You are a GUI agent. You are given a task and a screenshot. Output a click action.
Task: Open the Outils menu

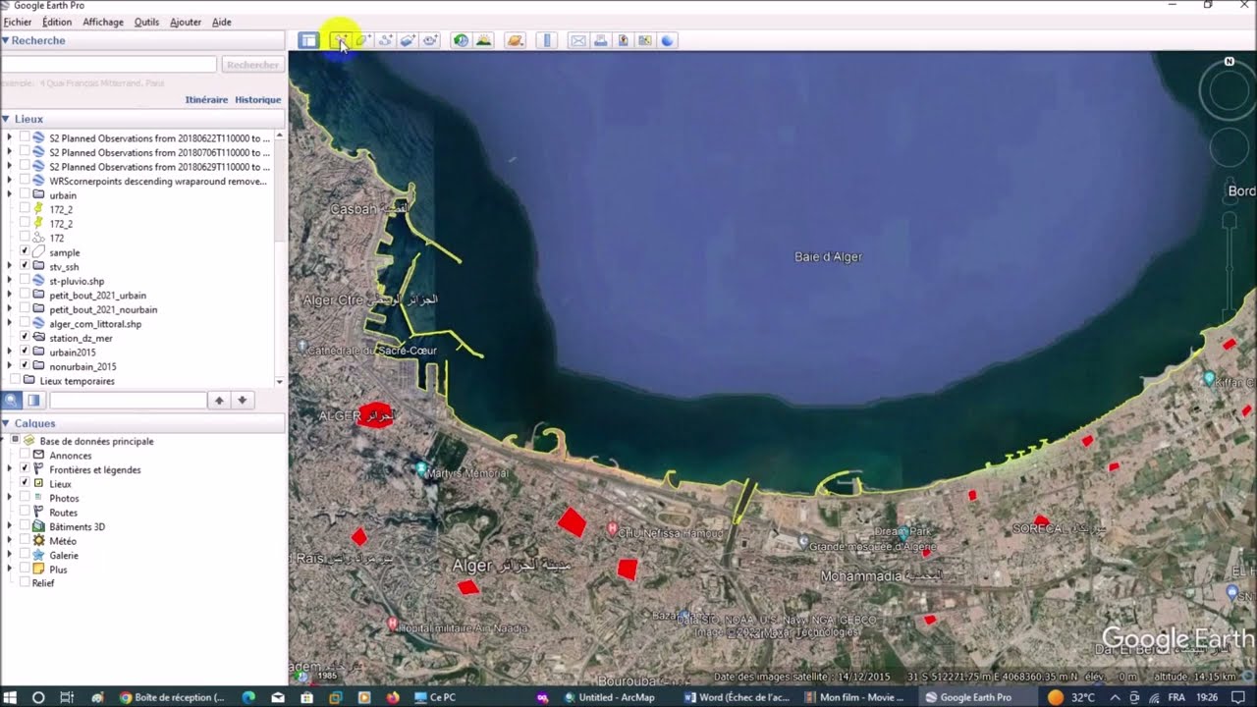(x=146, y=22)
